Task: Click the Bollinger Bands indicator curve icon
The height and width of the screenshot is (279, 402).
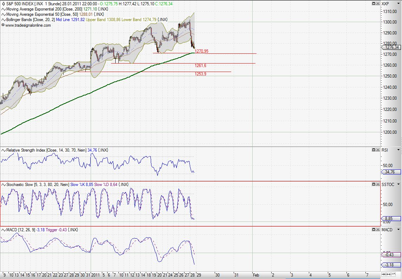Action: [3, 20]
